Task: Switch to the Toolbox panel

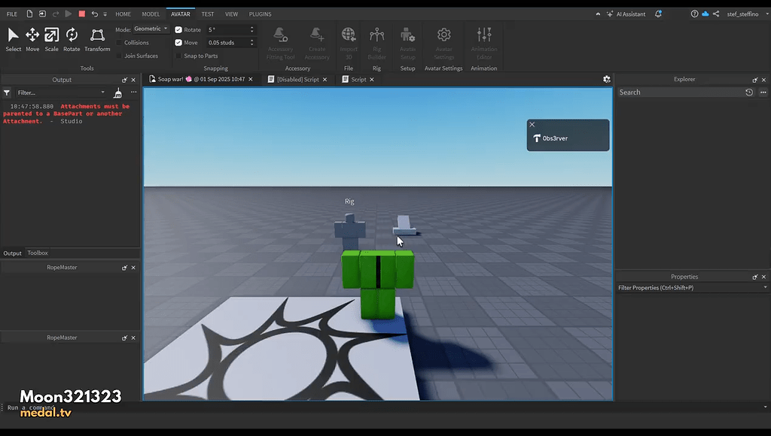Action: point(37,253)
